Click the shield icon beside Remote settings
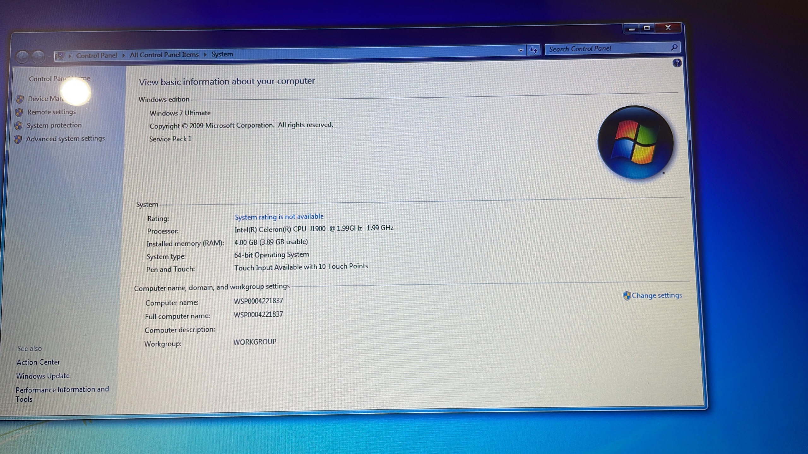Viewport: 808px width, 454px height. click(19, 112)
